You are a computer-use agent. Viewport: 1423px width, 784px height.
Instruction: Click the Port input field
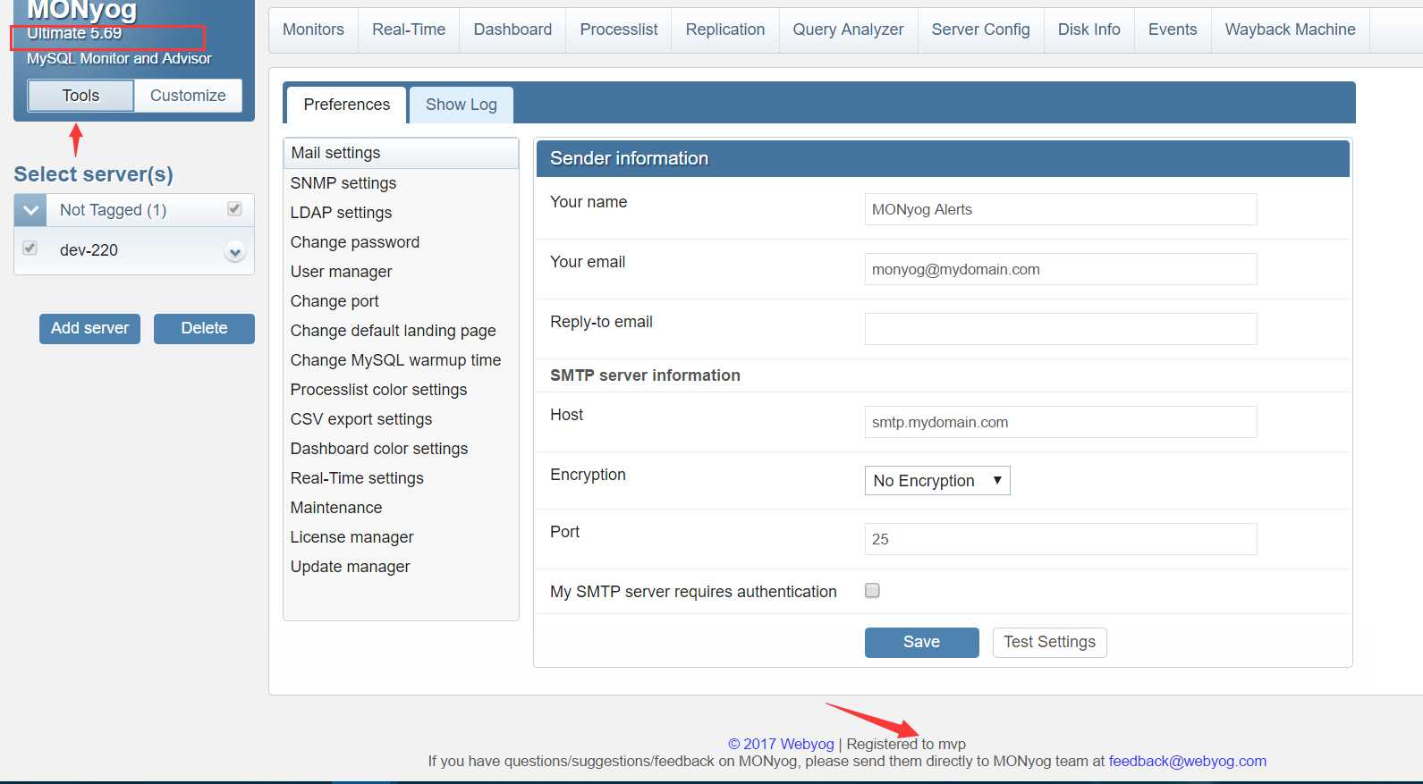[x=1061, y=539]
